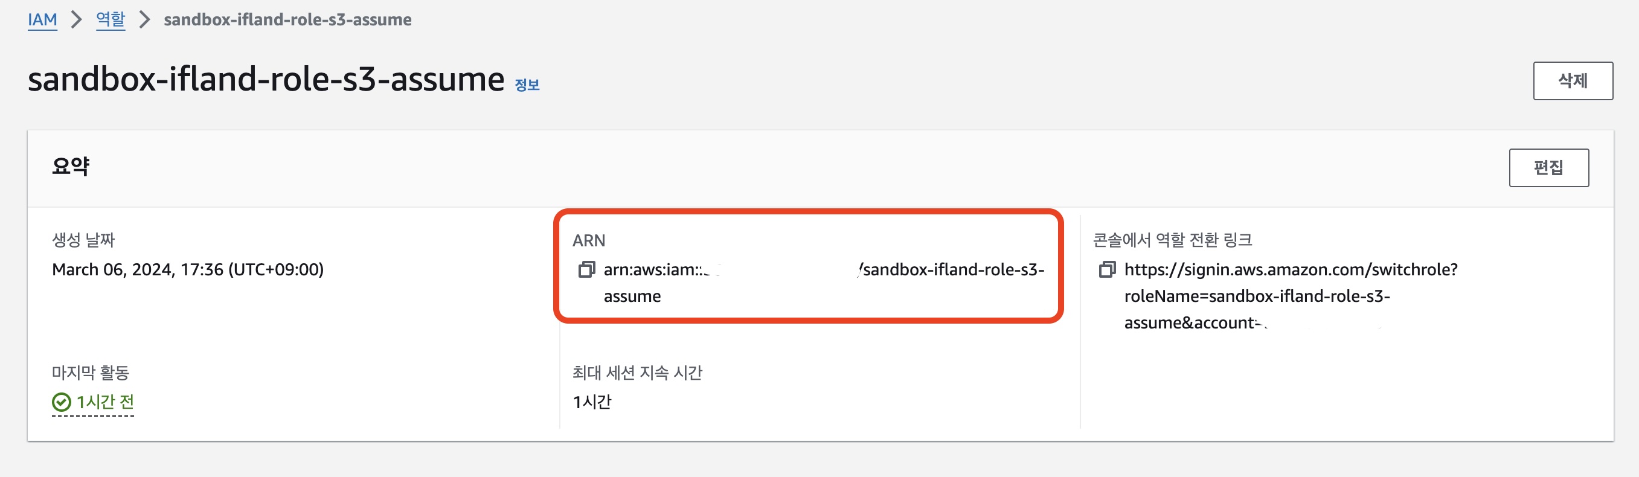Click the ARN value text

(824, 283)
